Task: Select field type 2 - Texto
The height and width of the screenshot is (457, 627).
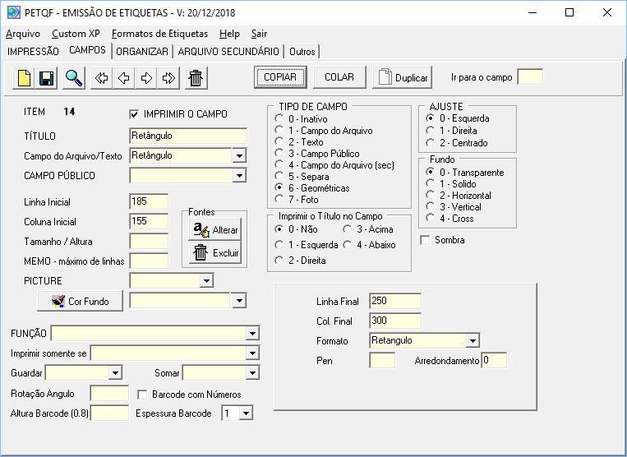Action: (279, 142)
